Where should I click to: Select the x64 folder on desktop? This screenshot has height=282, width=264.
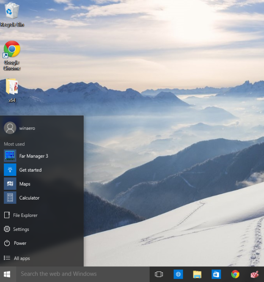coord(12,87)
